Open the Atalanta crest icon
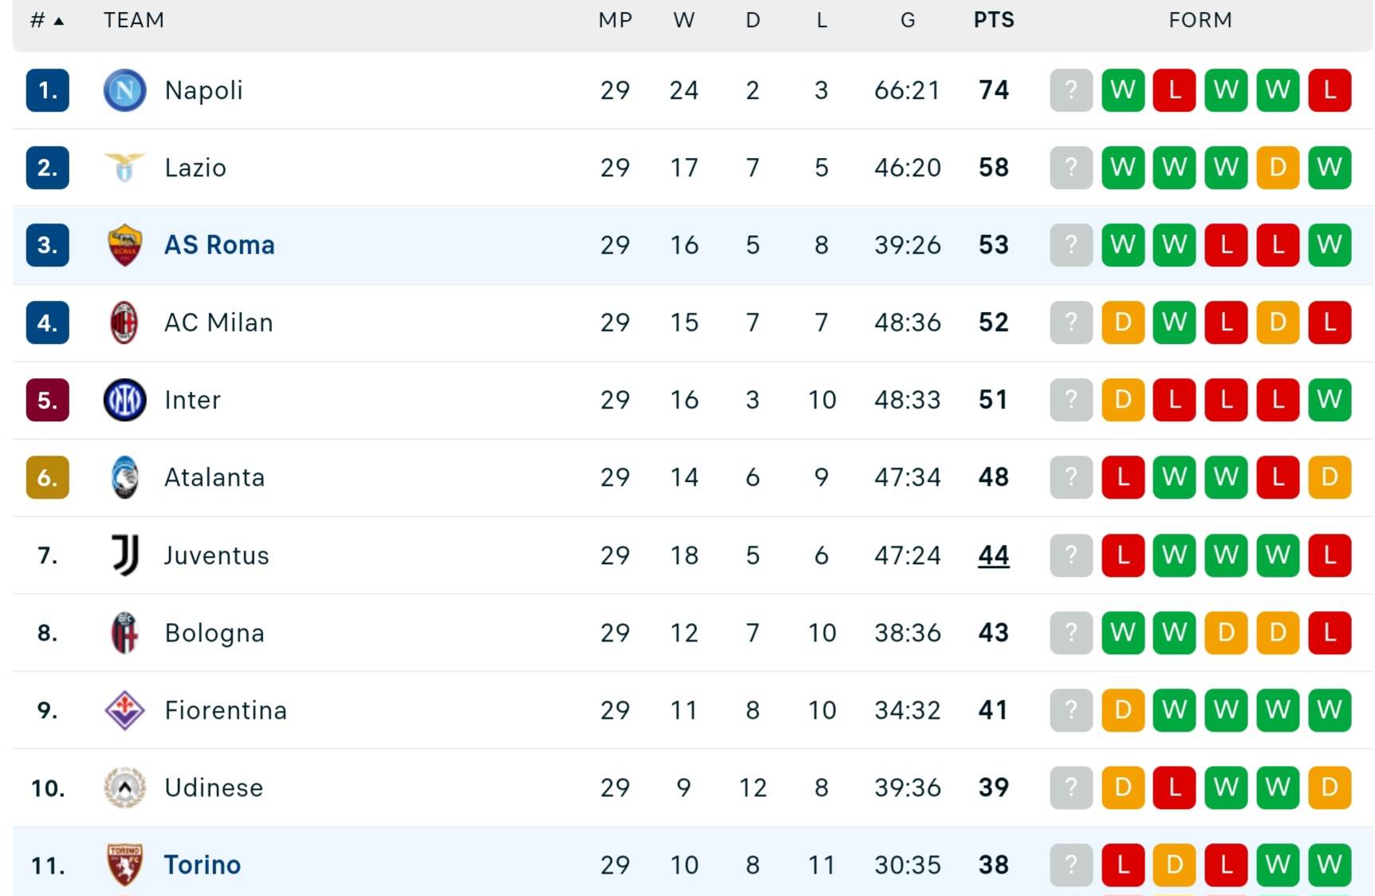 (124, 477)
